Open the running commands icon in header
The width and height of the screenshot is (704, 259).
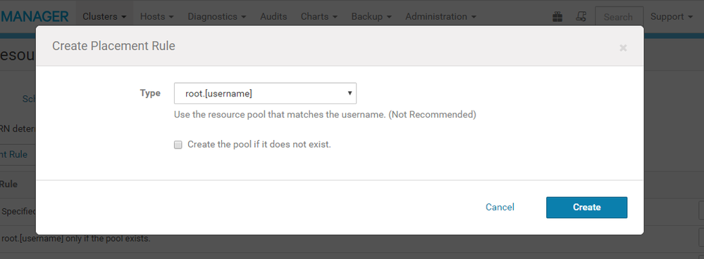pyautogui.click(x=581, y=17)
